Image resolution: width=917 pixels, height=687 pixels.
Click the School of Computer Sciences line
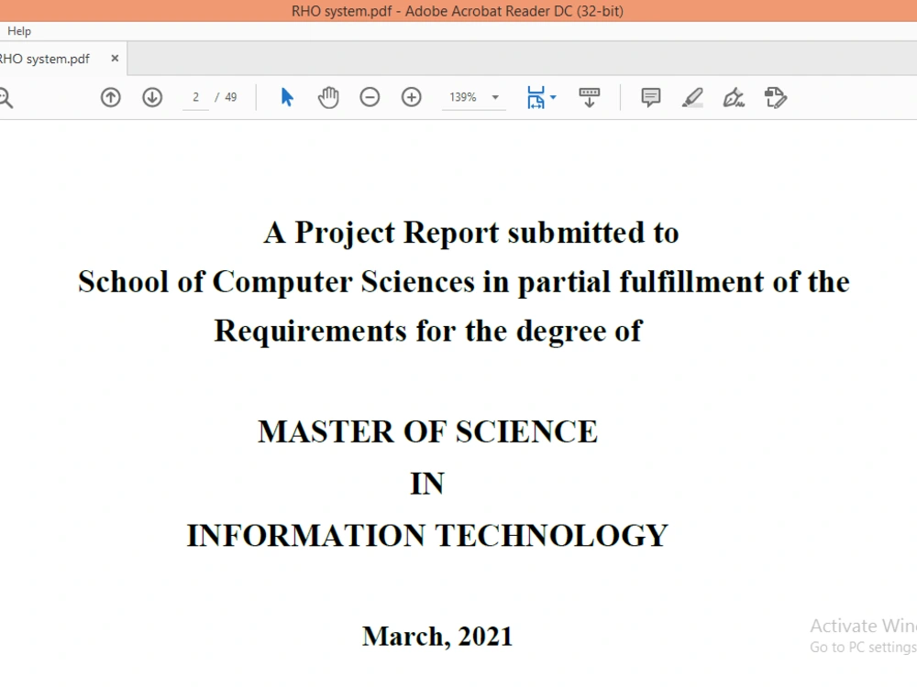pos(464,282)
